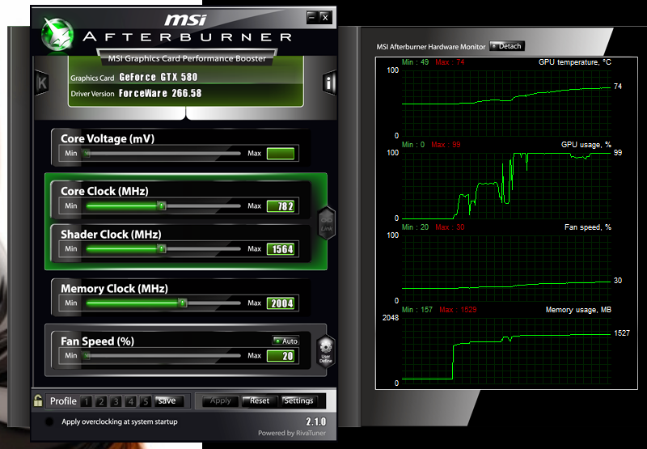
Task: Click the ForceWare 266.58 driver version
Action: pyautogui.click(x=160, y=93)
